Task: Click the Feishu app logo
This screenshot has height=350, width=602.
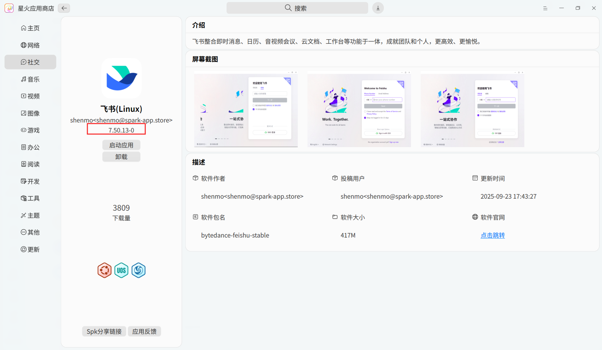Action: (121, 78)
